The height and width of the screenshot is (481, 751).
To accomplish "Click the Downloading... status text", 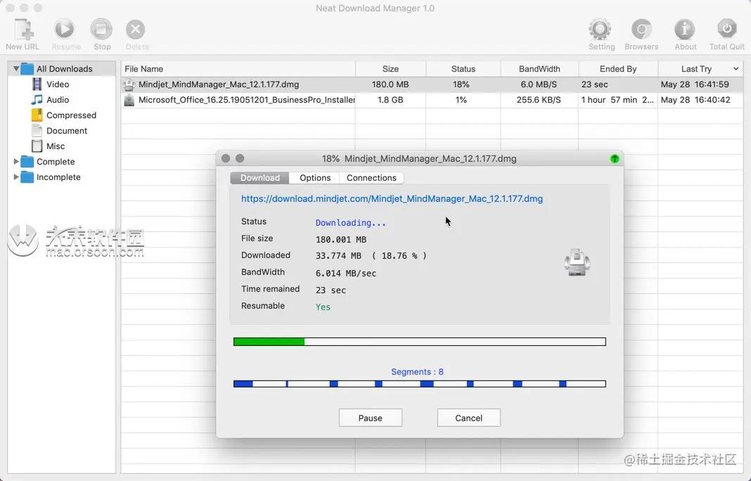I will click(x=351, y=223).
